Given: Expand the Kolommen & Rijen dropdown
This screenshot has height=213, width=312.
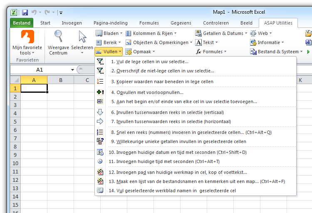Looking at the screenshot, I should (x=151, y=33).
